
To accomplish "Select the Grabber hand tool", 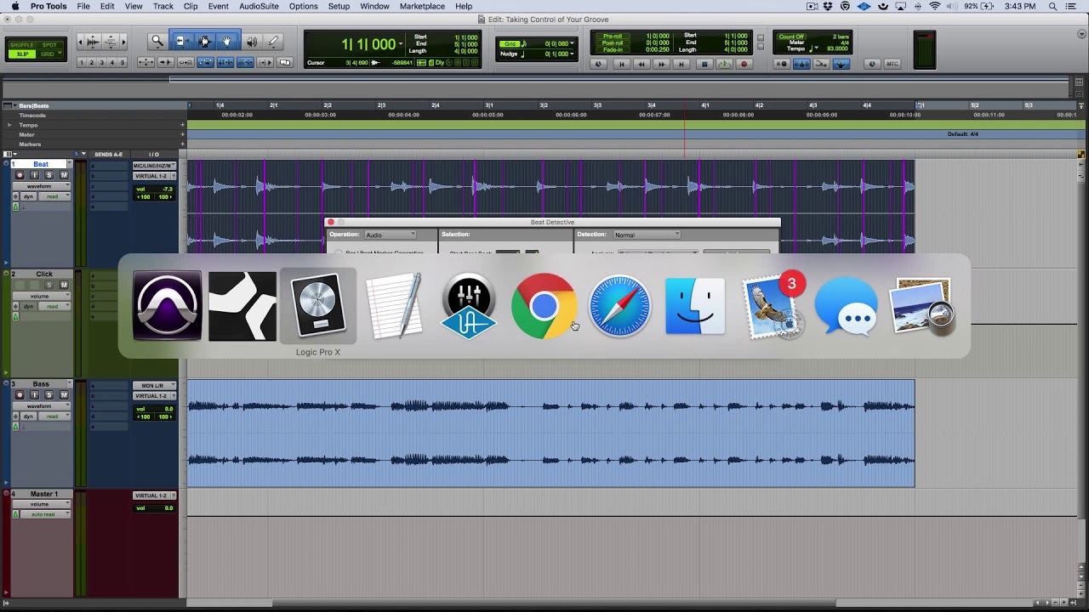I will [x=227, y=41].
